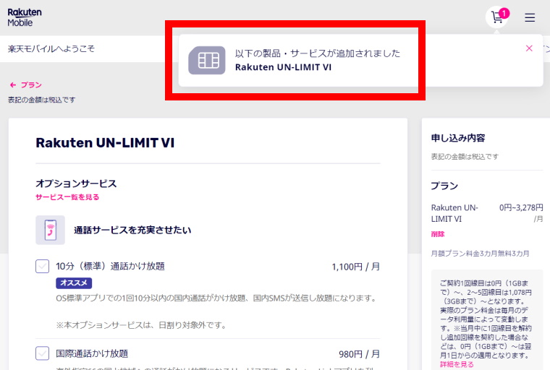This screenshot has width=550, height=370.
Task: Click the 楽天モバイルへようこそ banner text
Action: click(51, 49)
